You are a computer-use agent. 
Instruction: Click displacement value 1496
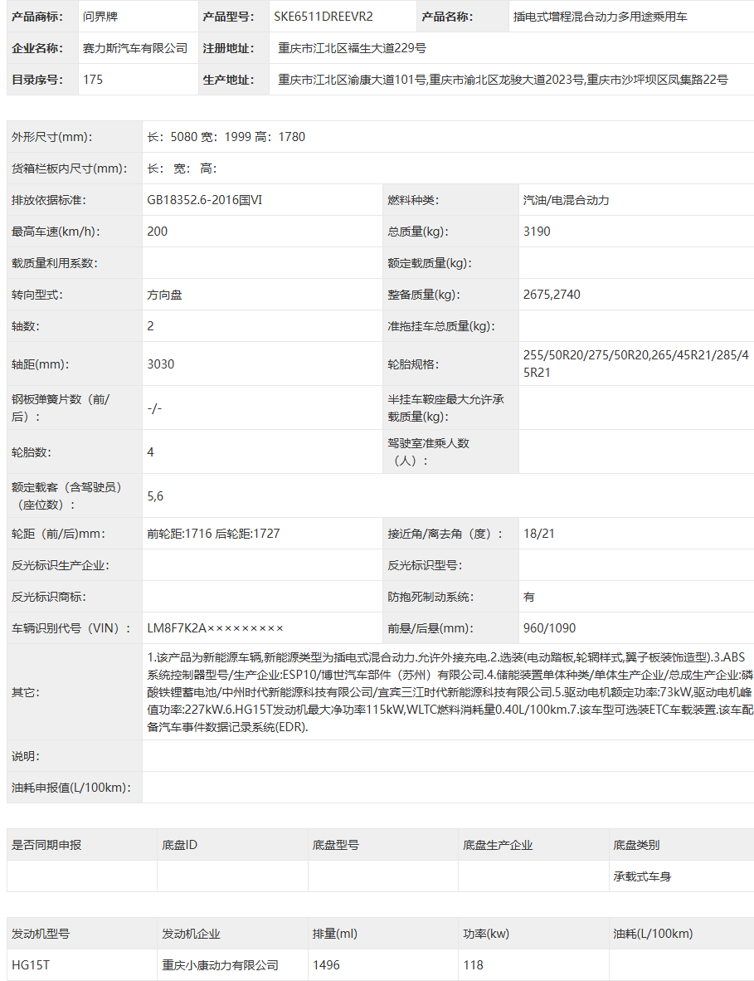[326, 965]
